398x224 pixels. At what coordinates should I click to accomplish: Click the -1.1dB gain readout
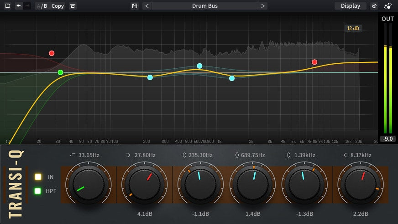point(200,214)
